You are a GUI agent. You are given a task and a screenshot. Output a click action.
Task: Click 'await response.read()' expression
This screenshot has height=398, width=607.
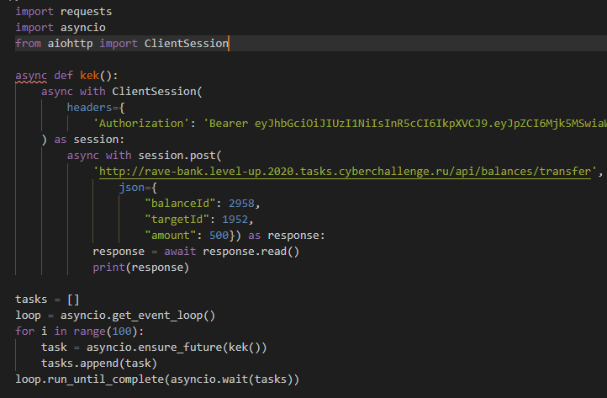[231, 252]
